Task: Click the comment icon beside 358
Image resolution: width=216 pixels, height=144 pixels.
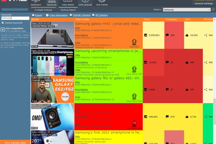Action: pyautogui.click(x=167, y=35)
